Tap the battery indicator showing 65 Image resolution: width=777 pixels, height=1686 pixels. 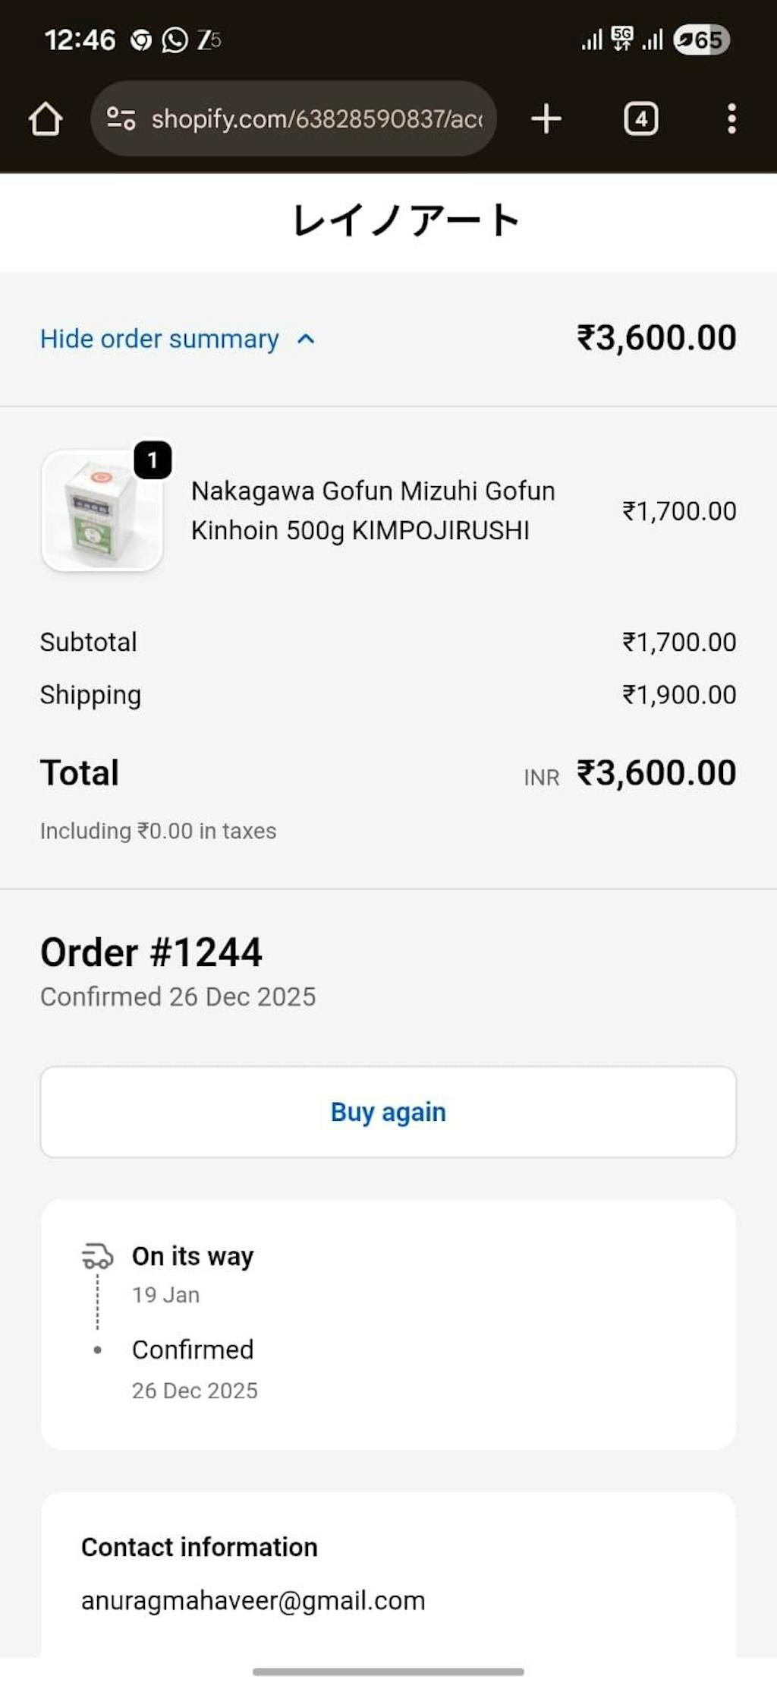(x=702, y=39)
